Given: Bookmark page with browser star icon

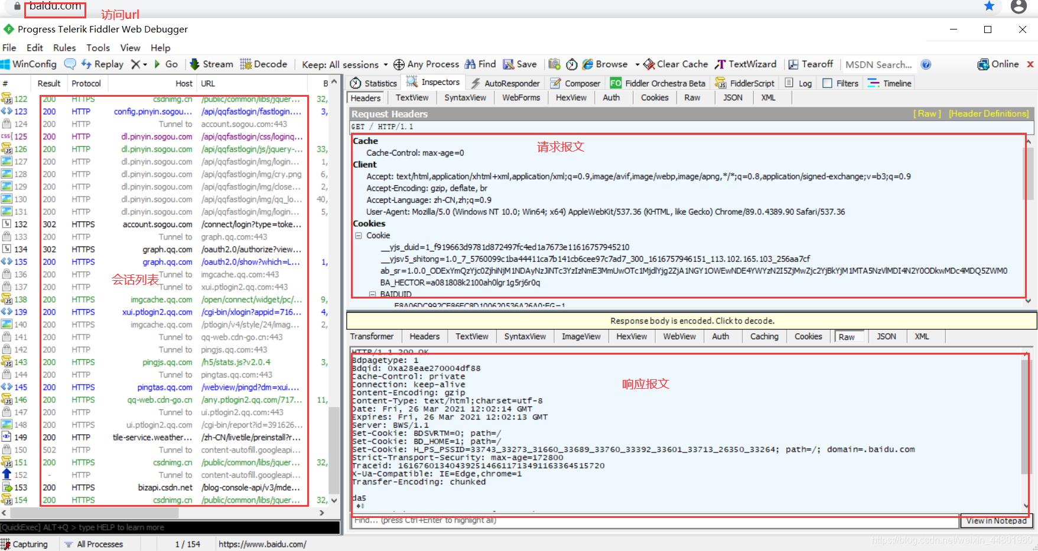Looking at the screenshot, I should point(989,6).
